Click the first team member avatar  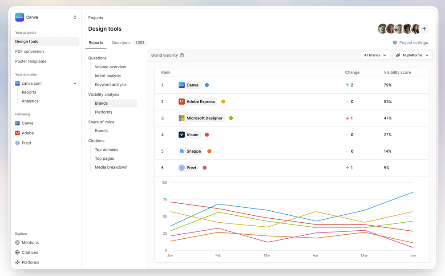pyautogui.click(x=383, y=28)
